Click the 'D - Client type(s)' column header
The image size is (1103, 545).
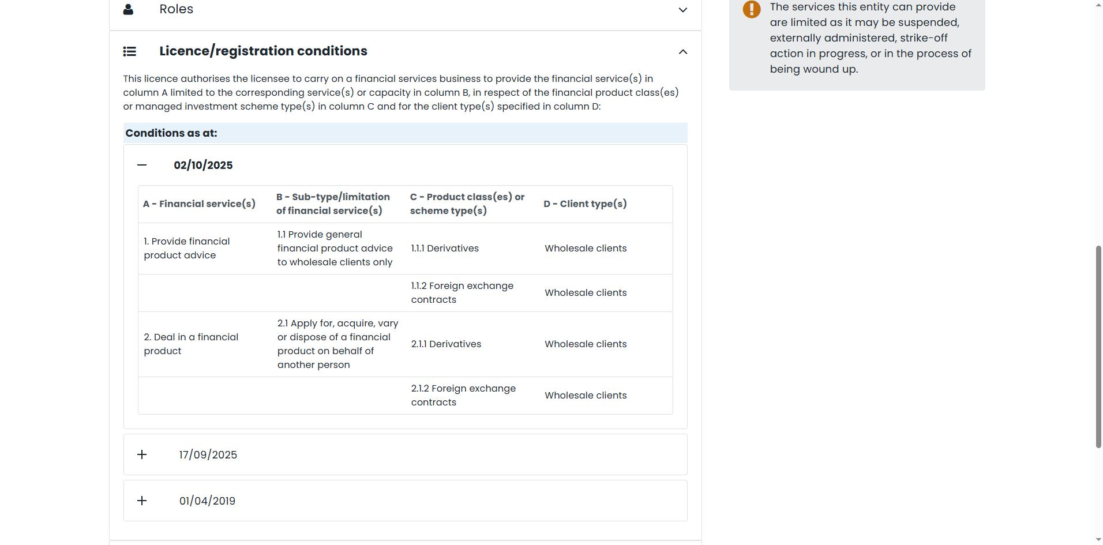pyautogui.click(x=585, y=204)
